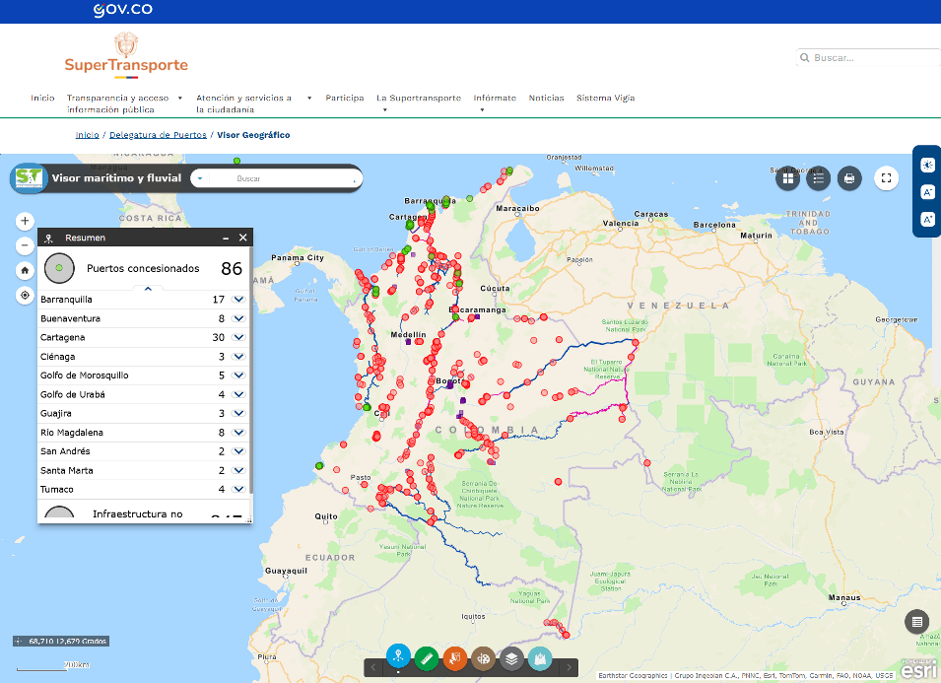Toggle high contrast accessibility mode
The height and width of the screenshot is (683, 941).
[x=927, y=166]
